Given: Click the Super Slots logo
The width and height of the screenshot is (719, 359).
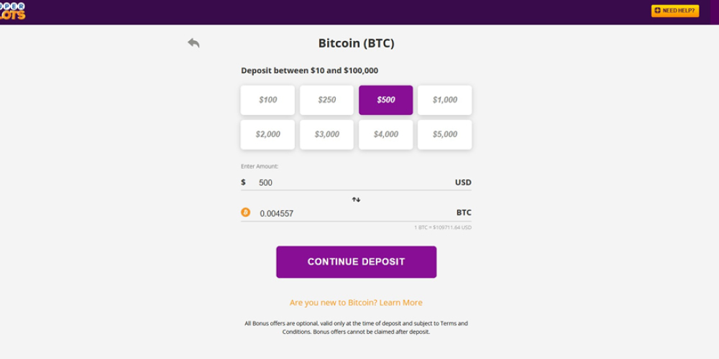Looking at the screenshot, I should (x=12, y=11).
